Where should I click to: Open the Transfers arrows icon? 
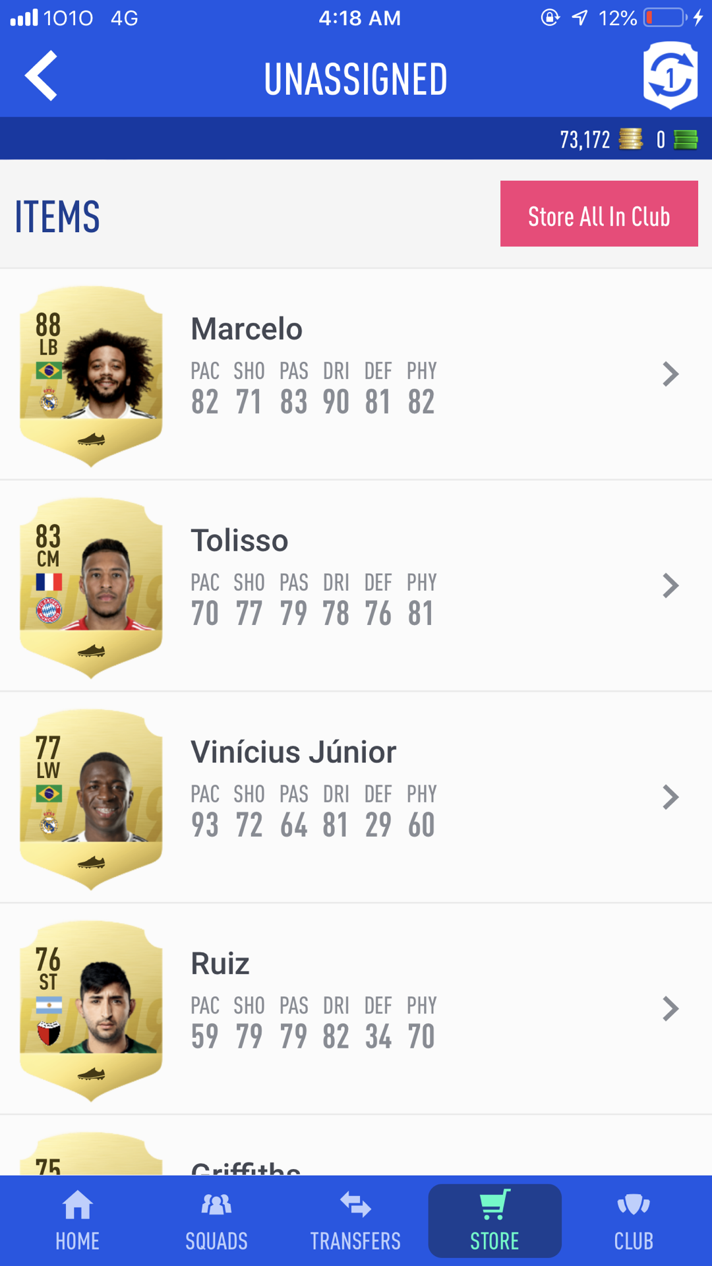point(355,1205)
